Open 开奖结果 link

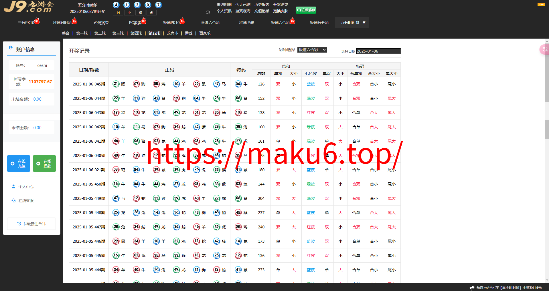coord(281,5)
